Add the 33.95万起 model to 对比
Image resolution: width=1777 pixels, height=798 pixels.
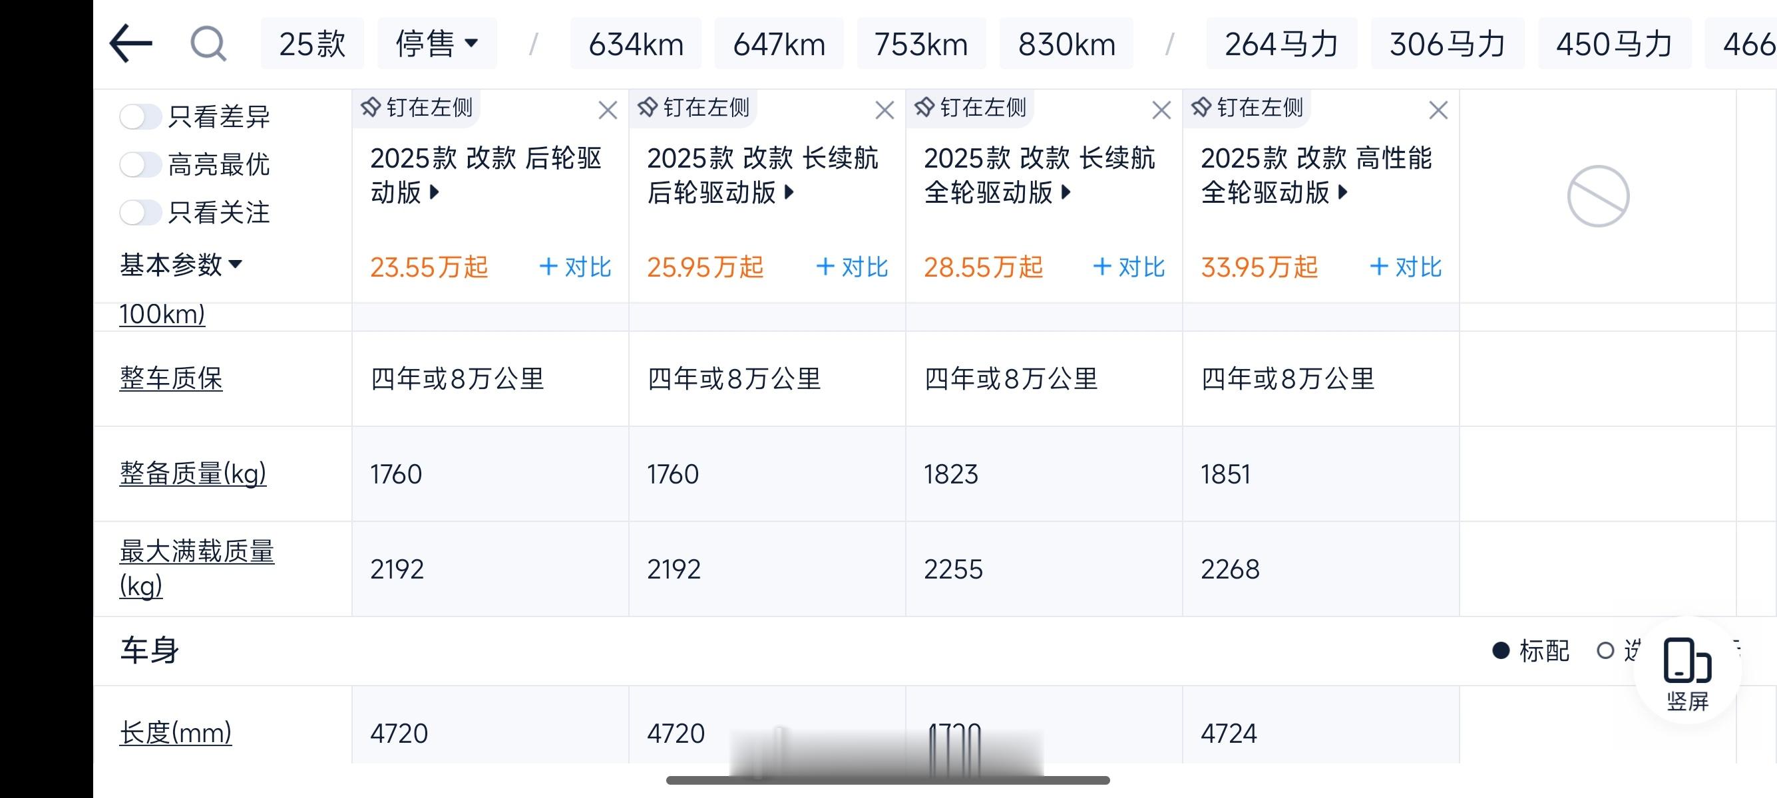tap(1405, 267)
